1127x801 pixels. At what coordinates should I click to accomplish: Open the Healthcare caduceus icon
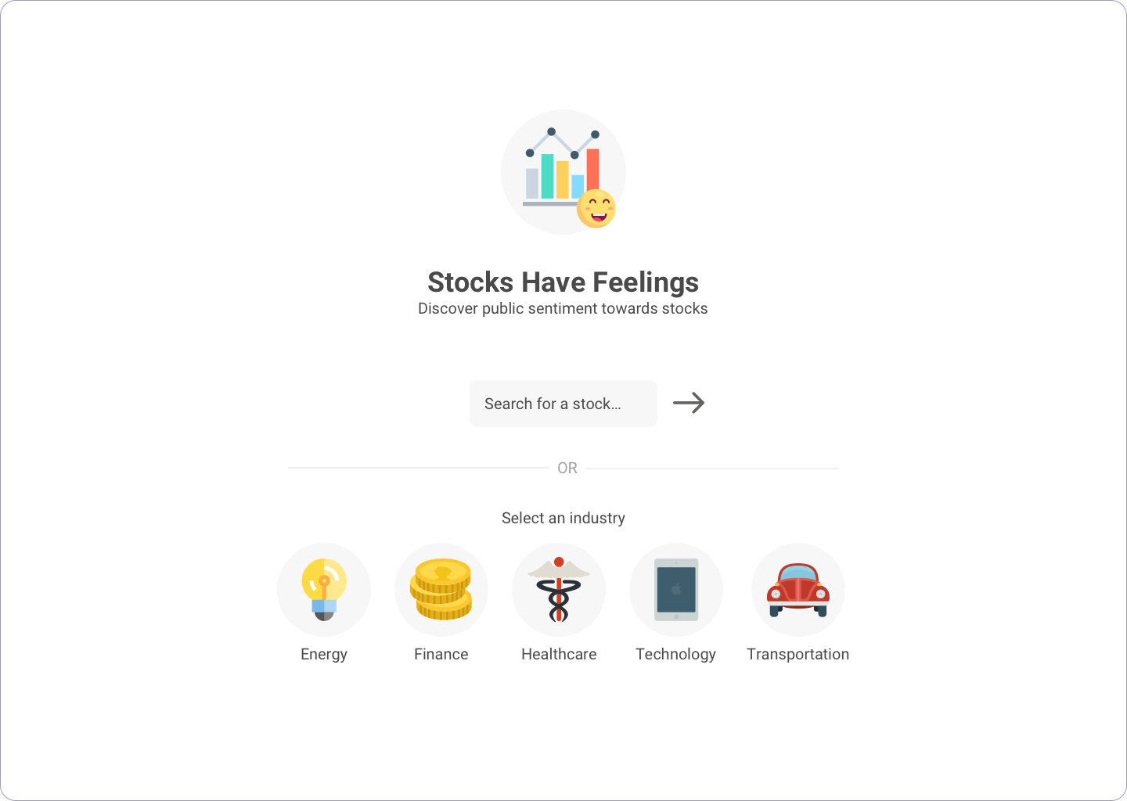click(559, 590)
